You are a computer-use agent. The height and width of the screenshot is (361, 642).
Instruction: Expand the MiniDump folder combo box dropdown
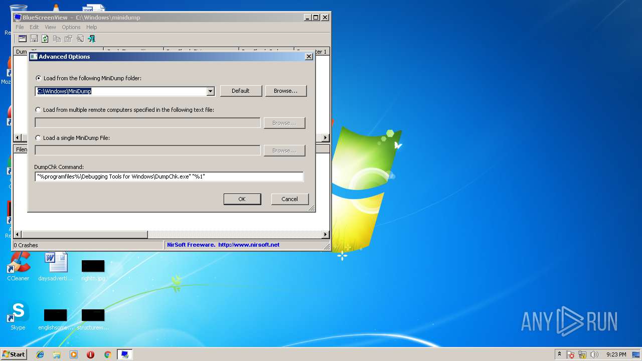[211, 91]
